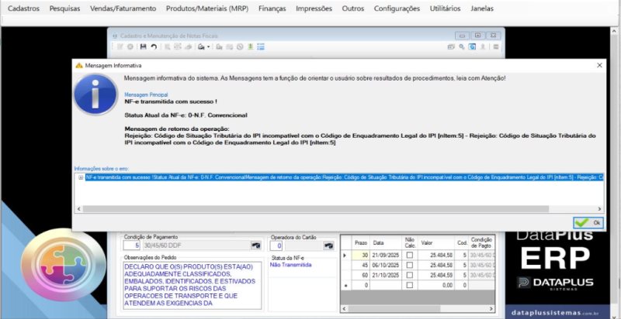
Task: Click the warning icon in Mensagem Informativa title
Action: (79, 66)
